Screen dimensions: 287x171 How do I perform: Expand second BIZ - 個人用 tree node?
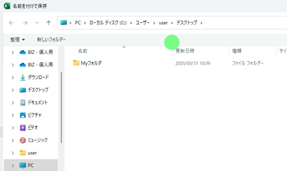(x=13, y=65)
